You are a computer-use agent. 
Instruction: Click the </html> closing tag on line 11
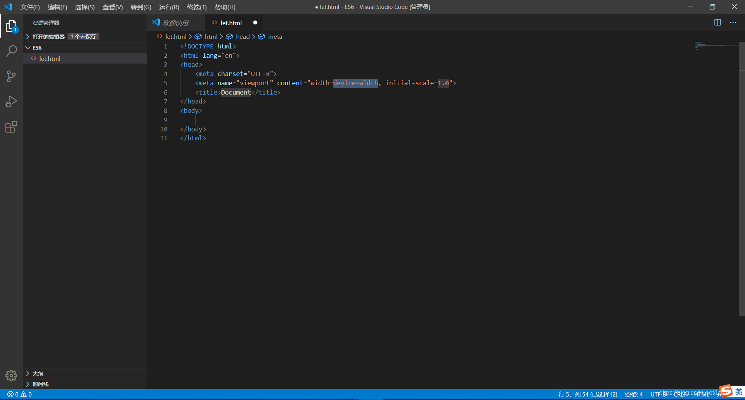(x=193, y=138)
